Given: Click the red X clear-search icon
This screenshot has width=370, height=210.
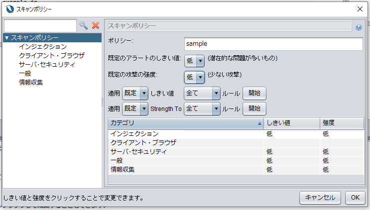Looking at the screenshot, I should pyautogui.click(x=96, y=25).
